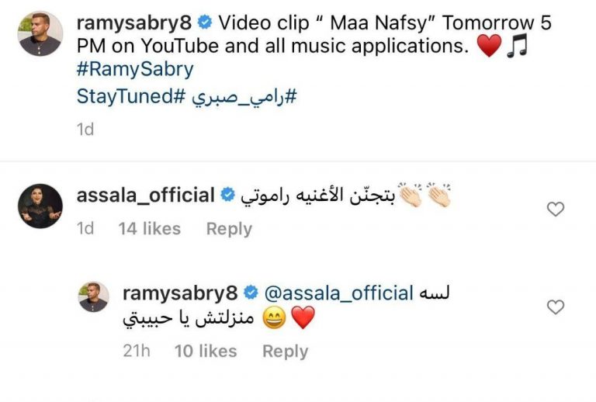Open ramysabry8's avatar beside the reply
596x402 pixels.
point(93,296)
